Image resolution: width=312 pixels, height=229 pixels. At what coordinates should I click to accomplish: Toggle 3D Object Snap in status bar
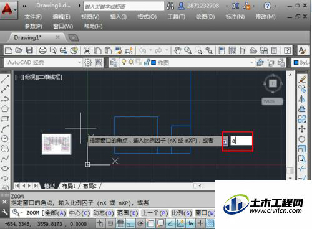coord(160,223)
